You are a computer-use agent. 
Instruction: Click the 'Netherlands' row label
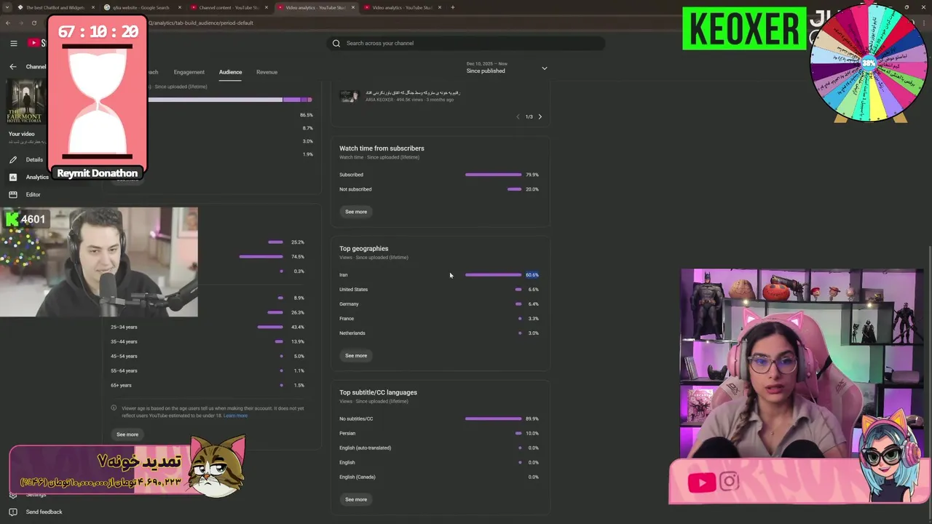click(352, 333)
